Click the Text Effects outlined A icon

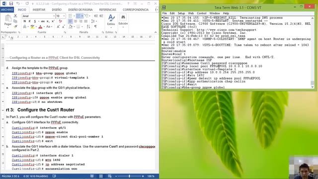pos(25,26)
